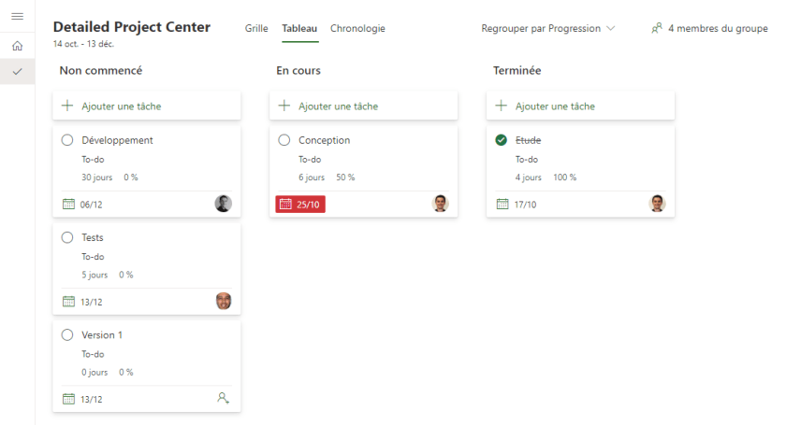Screen dimensions: 786x425
Task: Click Ajouter une tâche under Non commencé
Action: pyautogui.click(x=122, y=106)
